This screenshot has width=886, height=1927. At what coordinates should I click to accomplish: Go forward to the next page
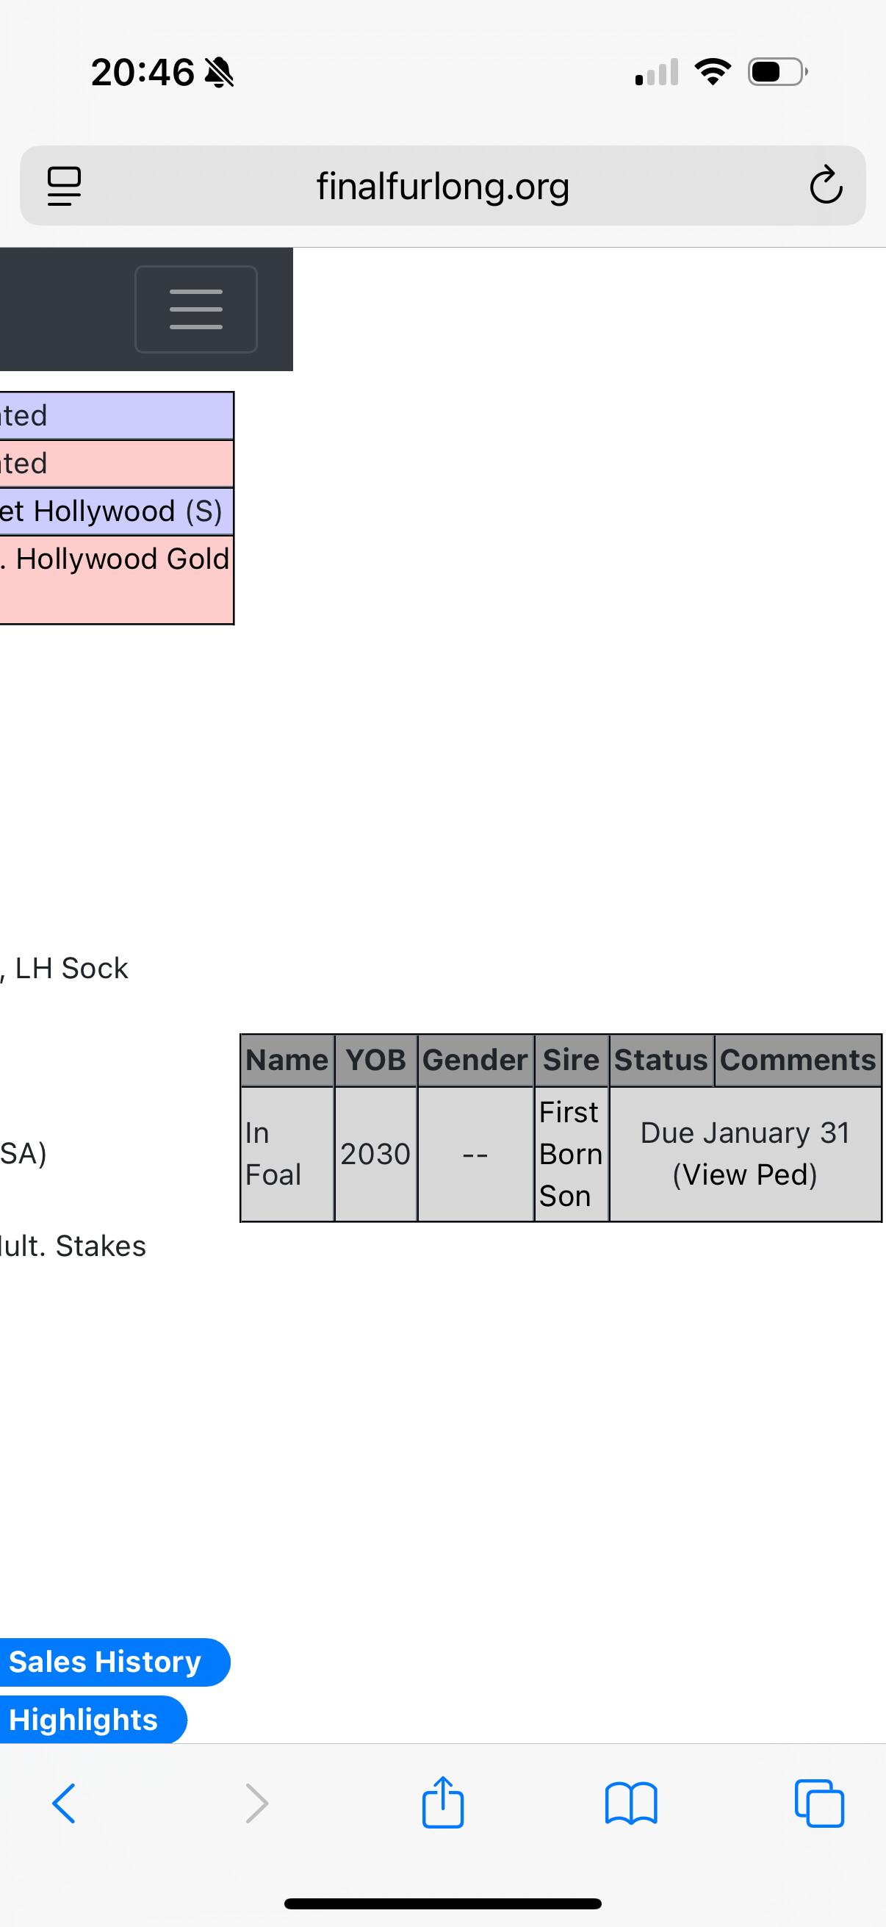256,1803
